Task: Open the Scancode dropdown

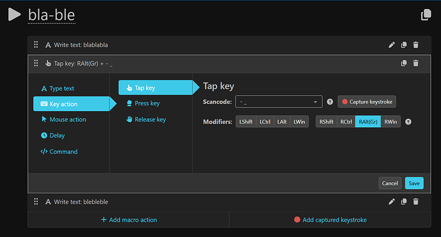Action: (x=279, y=102)
